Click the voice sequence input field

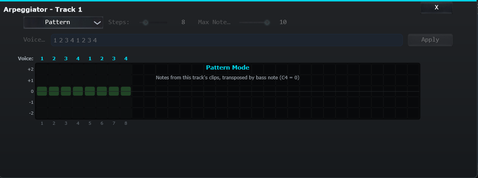[x=227, y=40]
